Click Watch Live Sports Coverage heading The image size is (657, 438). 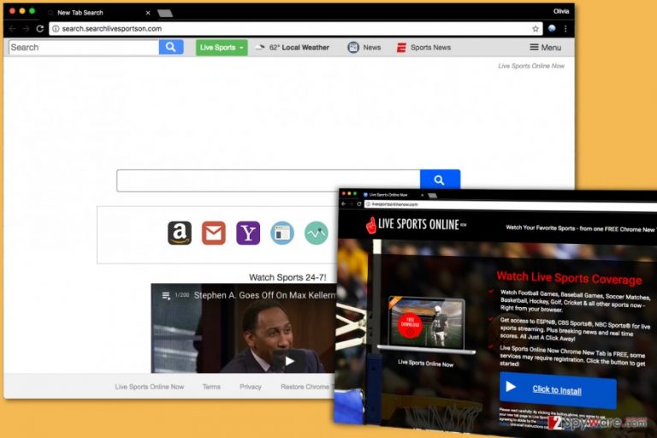tap(569, 278)
